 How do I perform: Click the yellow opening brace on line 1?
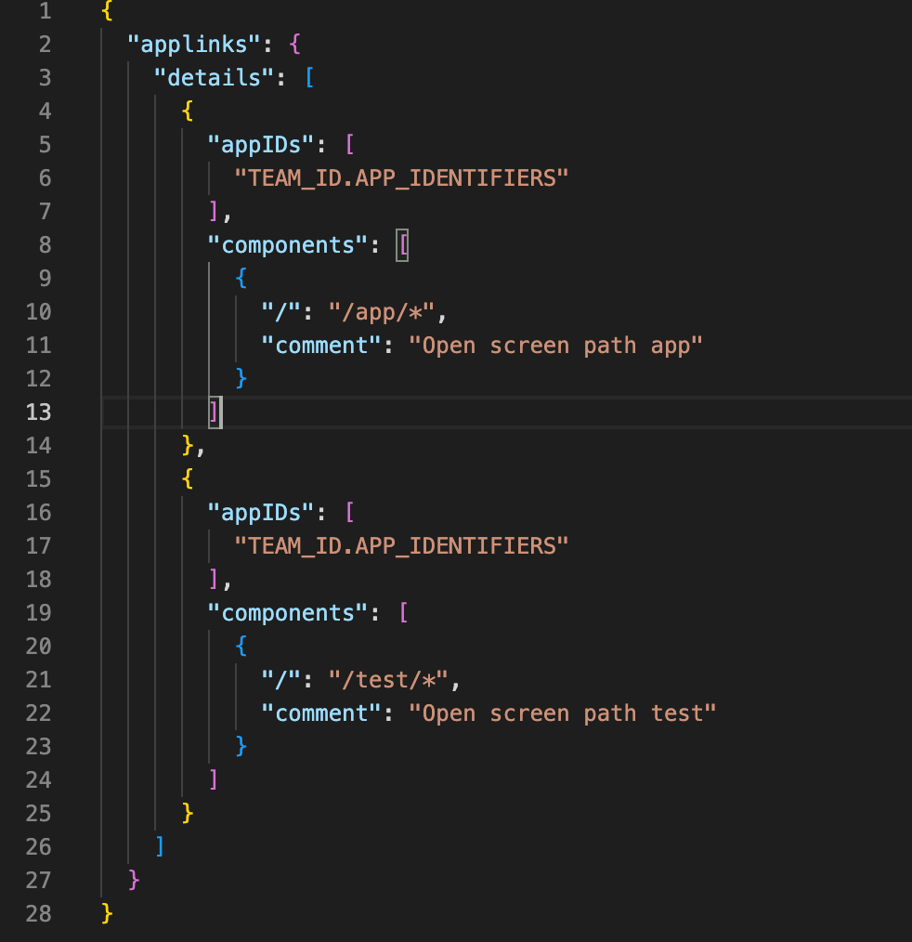click(107, 10)
